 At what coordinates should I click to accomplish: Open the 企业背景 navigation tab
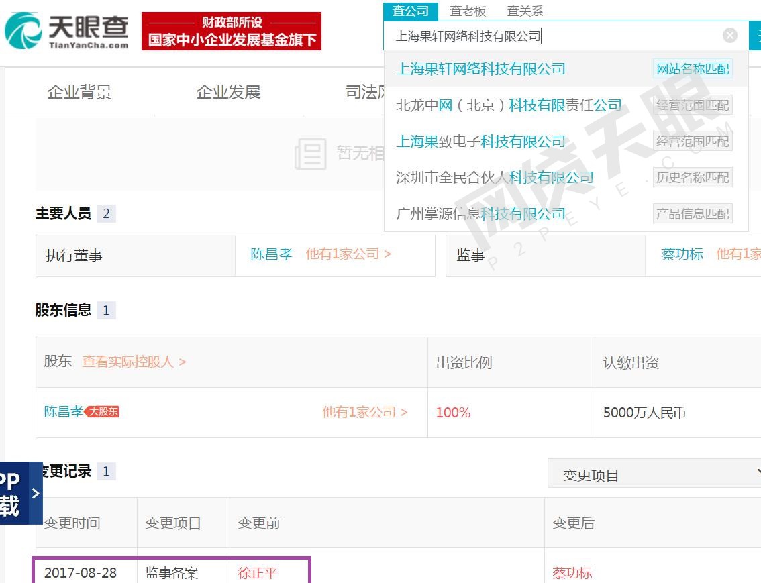tap(80, 92)
